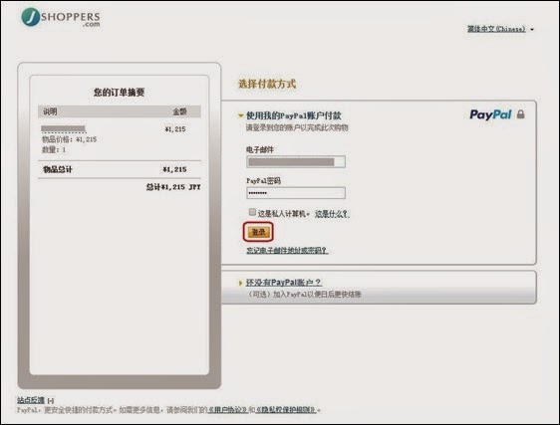Click the padlock security icon
This screenshot has width=560, height=425.
[x=521, y=114]
